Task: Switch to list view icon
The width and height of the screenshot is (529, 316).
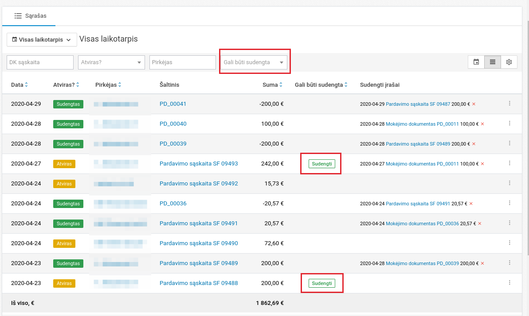Action: tap(493, 62)
